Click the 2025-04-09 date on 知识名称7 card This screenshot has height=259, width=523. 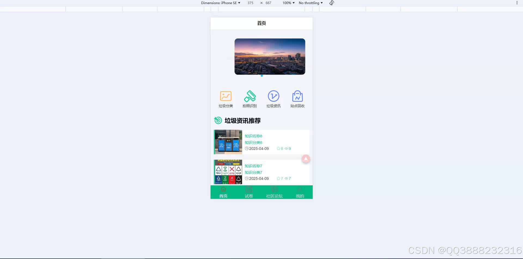259,178
